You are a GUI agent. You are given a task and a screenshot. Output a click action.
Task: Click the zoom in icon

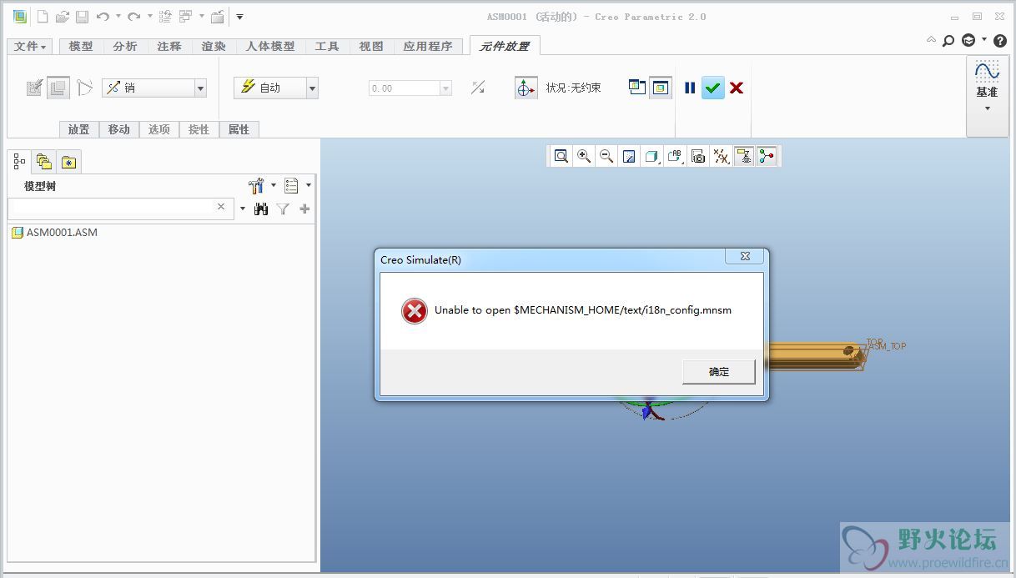pos(584,156)
